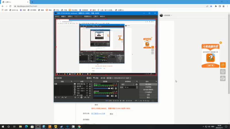Open Chrome extensions puzzle icon
Image resolution: width=230 pixels, height=129 pixels.
click(x=216, y=6)
